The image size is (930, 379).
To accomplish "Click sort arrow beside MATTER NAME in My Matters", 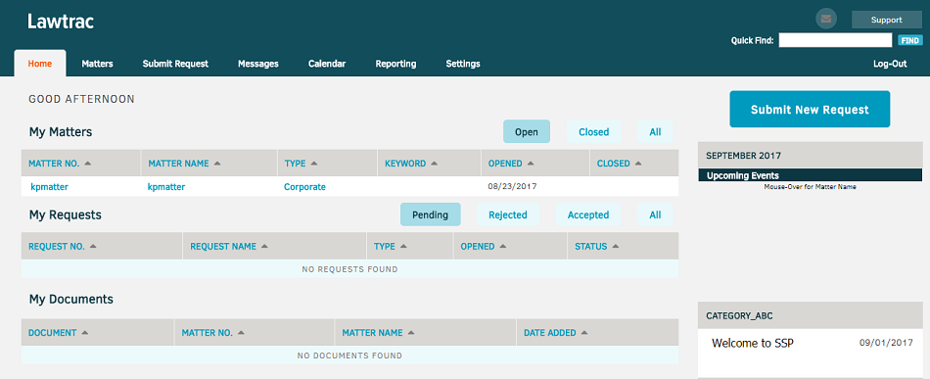I will (x=217, y=164).
